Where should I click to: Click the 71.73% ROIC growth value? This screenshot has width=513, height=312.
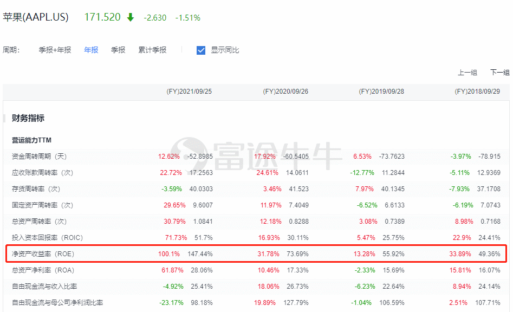(176, 238)
